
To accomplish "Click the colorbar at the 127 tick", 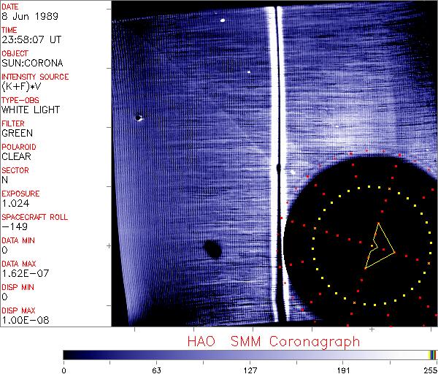I will 250,354.
